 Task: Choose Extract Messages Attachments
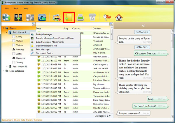pos(55,42)
